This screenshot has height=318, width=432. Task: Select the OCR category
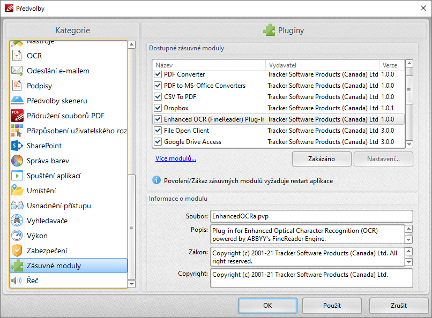[69, 56]
